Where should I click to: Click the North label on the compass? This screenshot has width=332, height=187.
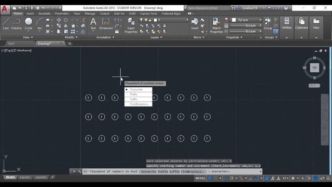(314, 58)
